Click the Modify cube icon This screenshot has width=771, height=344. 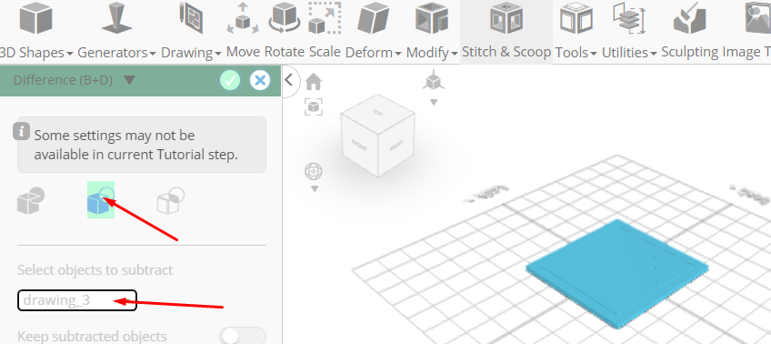432,19
